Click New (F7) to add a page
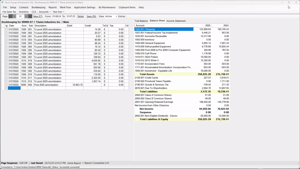This screenshot has height=169, width=300. click(38, 16)
